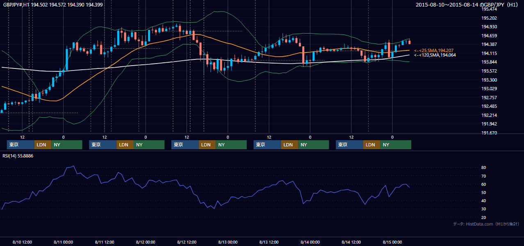Select the white 120 SMA 194.064 label
The height and width of the screenshot is (246, 524).
click(x=435, y=55)
